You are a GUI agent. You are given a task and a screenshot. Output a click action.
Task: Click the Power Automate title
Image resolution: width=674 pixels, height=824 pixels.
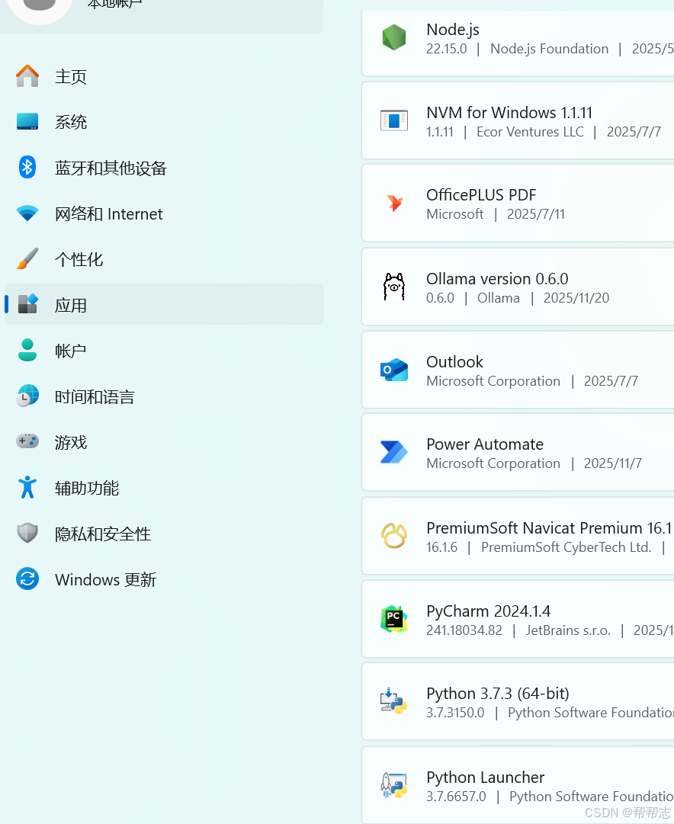click(485, 444)
